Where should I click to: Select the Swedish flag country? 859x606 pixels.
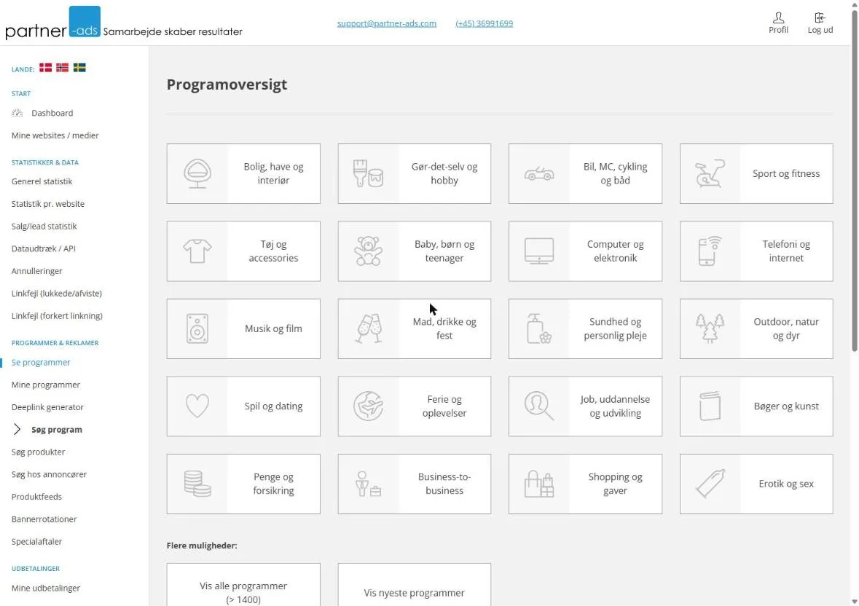tap(79, 68)
